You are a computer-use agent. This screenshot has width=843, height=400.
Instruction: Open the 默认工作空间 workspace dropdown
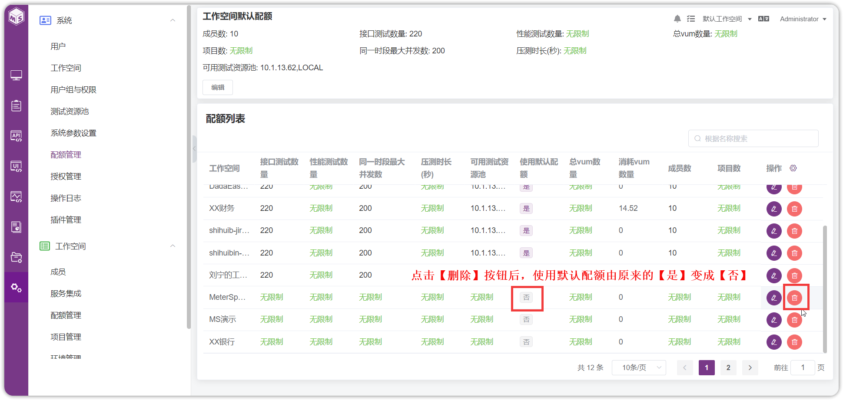(x=727, y=19)
